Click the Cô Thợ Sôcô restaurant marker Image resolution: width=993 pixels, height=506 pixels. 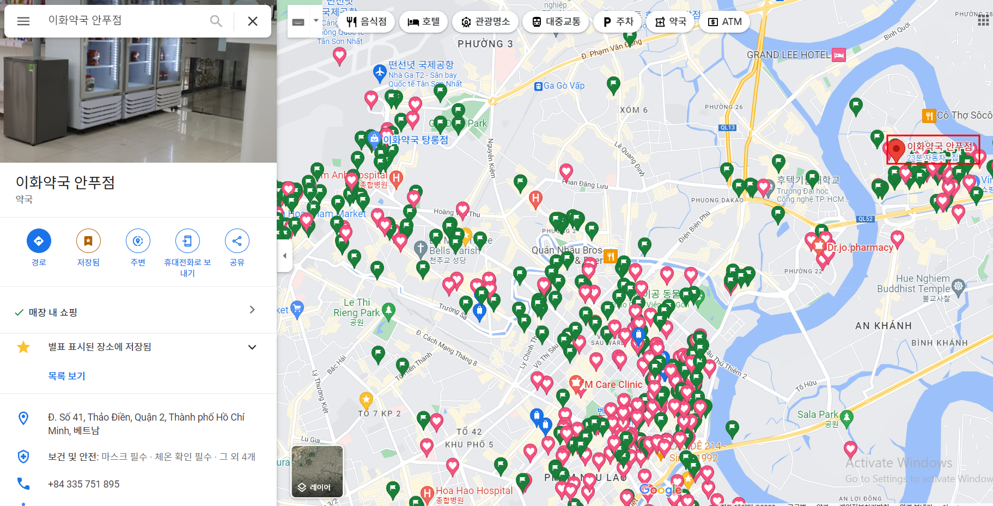pyautogui.click(x=929, y=115)
